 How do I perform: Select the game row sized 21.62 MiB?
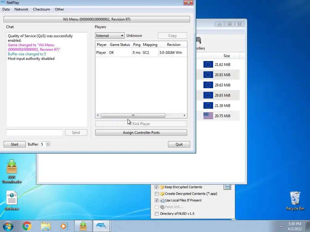click(218, 65)
